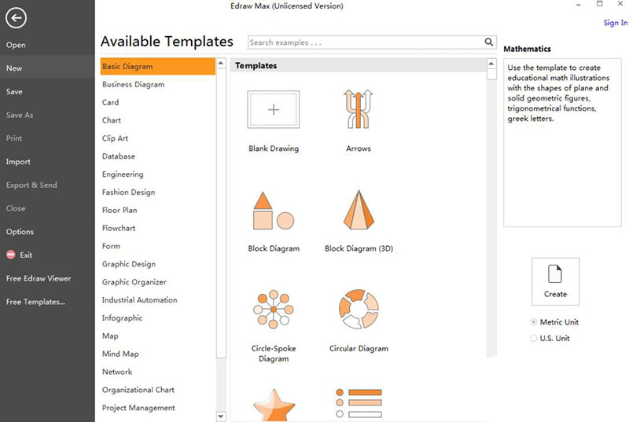Open the Open menu item
The height and width of the screenshot is (422, 629).
click(x=16, y=45)
